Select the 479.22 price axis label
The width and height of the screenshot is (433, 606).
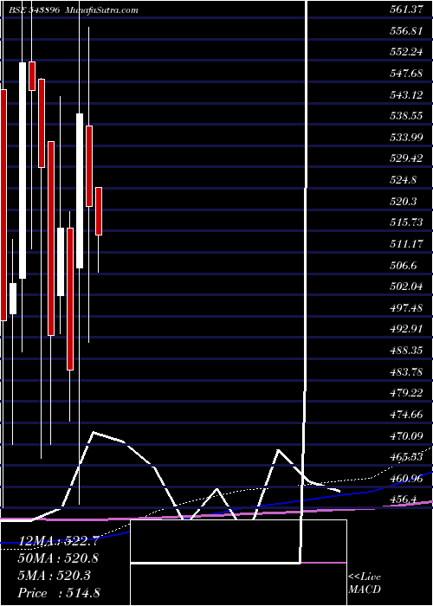tap(405, 392)
